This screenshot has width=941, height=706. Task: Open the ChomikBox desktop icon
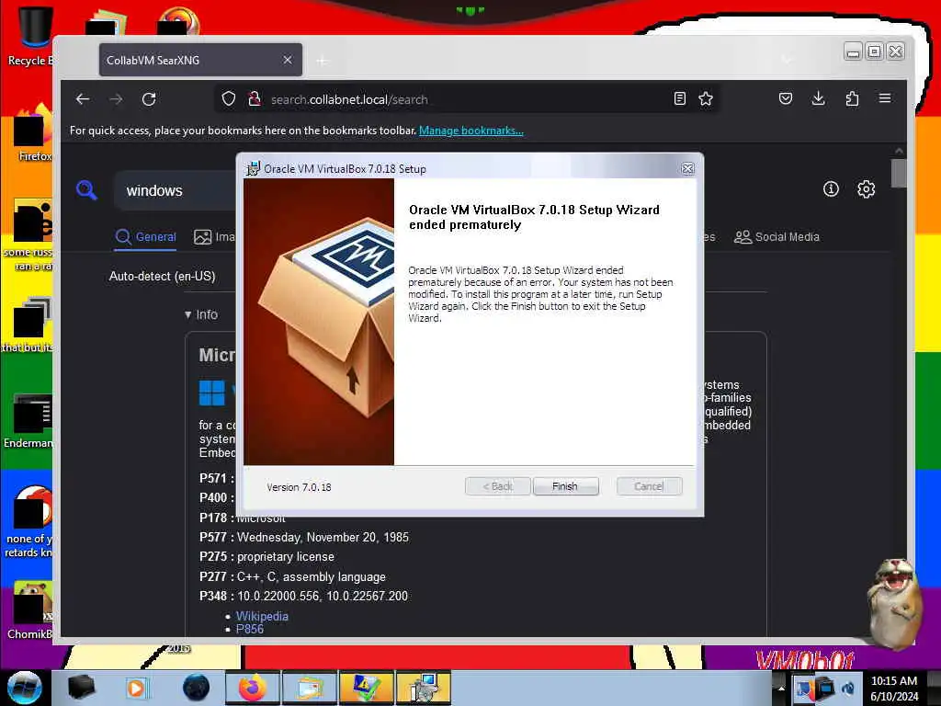28,610
